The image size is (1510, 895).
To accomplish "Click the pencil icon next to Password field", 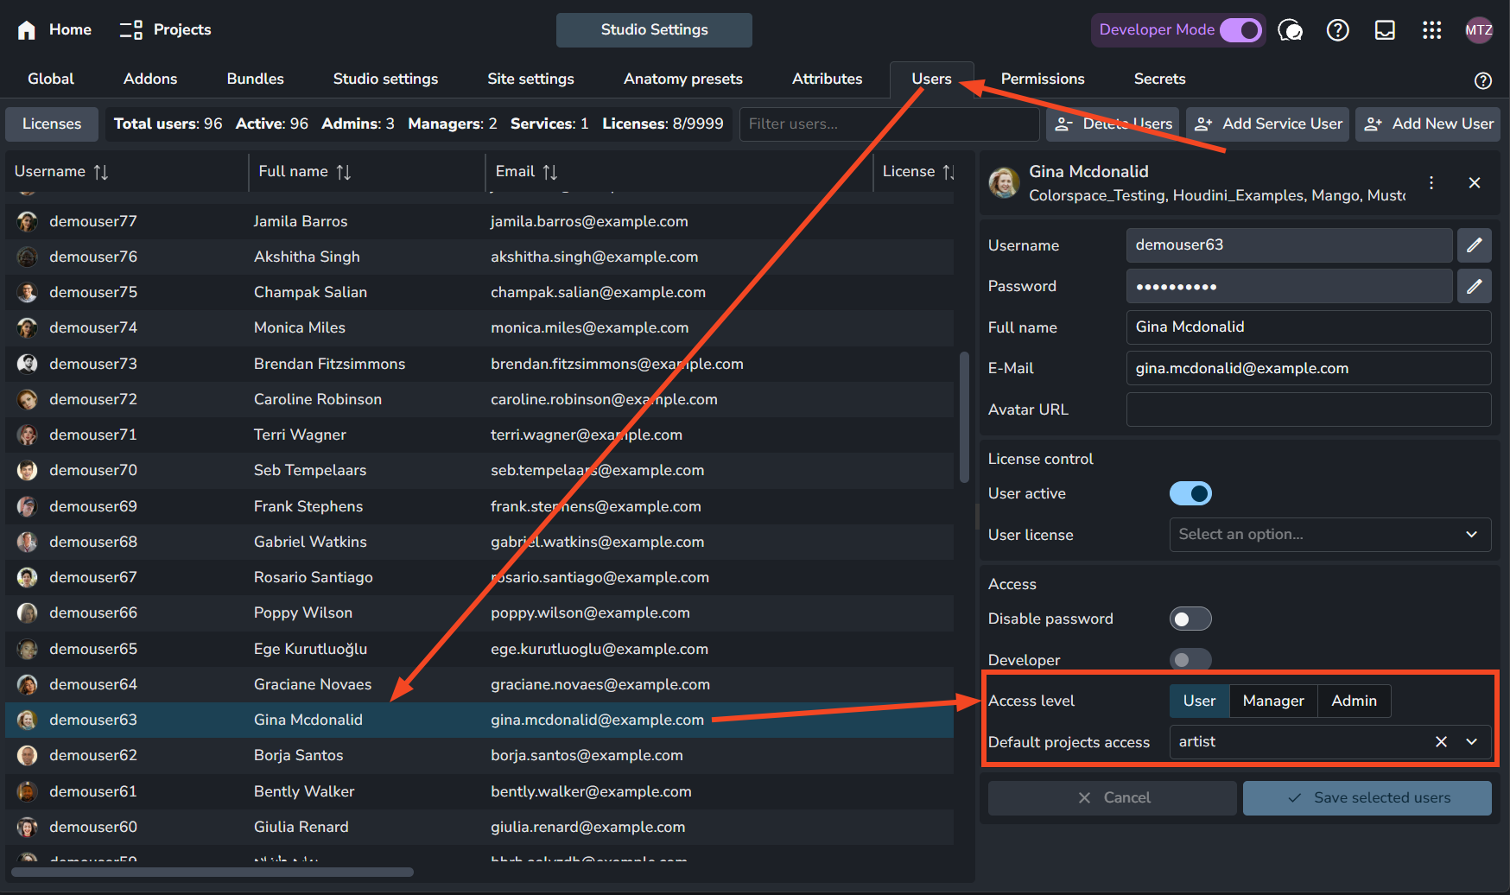I will tap(1474, 286).
